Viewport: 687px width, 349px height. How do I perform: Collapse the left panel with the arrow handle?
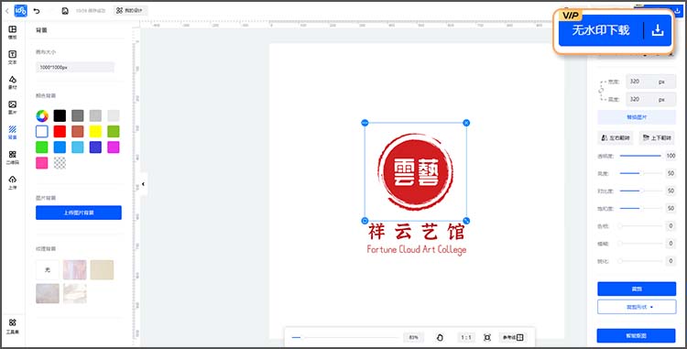143,184
